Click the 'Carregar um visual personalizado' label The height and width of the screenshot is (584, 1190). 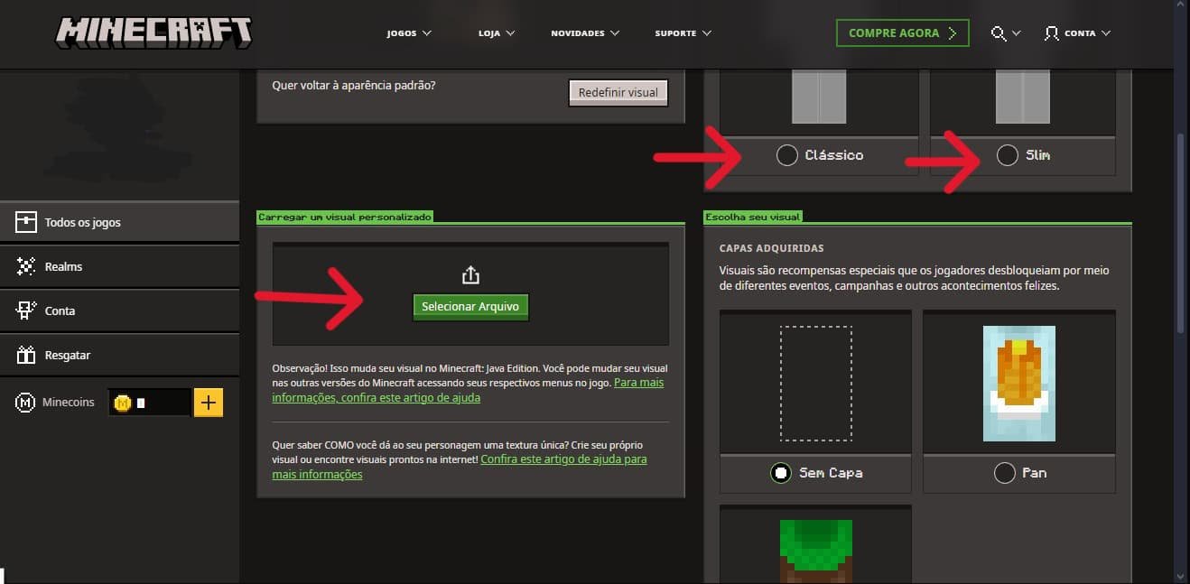point(345,217)
